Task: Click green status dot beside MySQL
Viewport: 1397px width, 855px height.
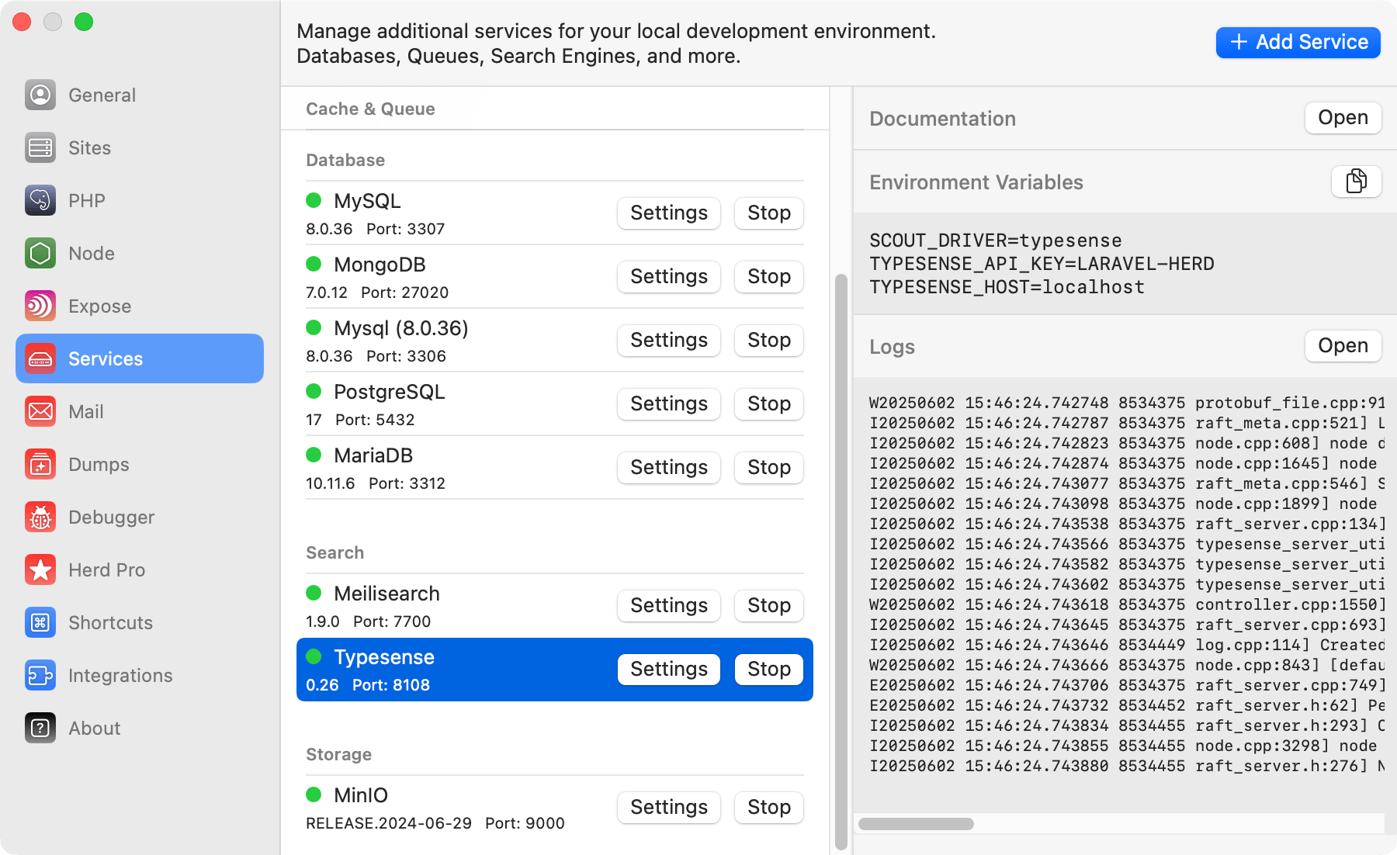Action: (314, 200)
